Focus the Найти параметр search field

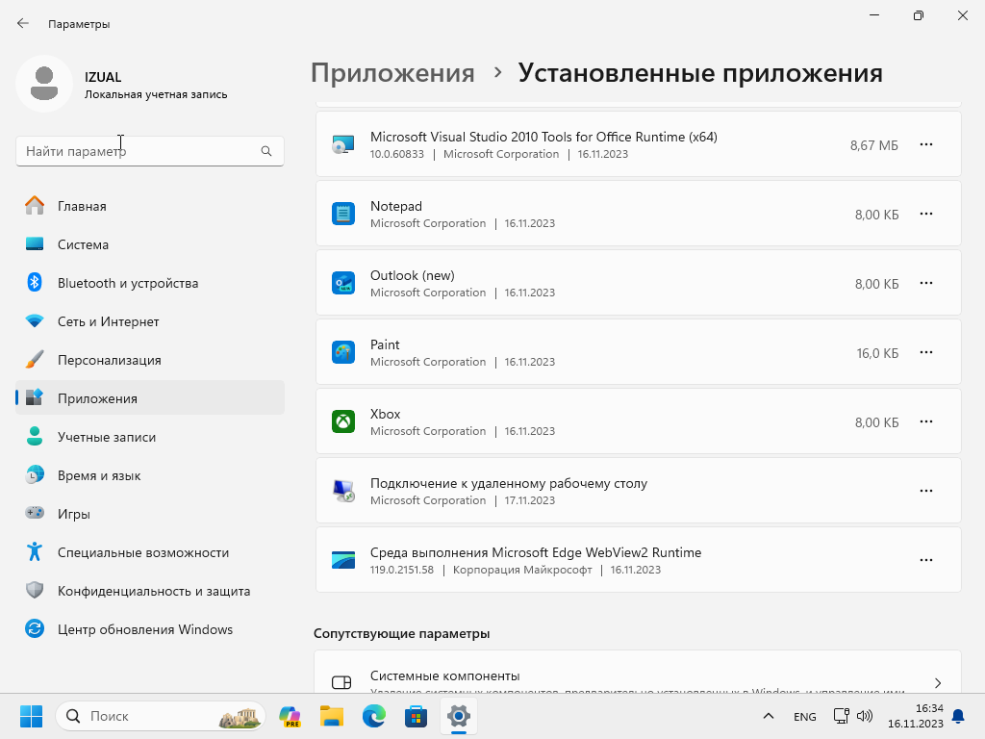pos(139,151)
